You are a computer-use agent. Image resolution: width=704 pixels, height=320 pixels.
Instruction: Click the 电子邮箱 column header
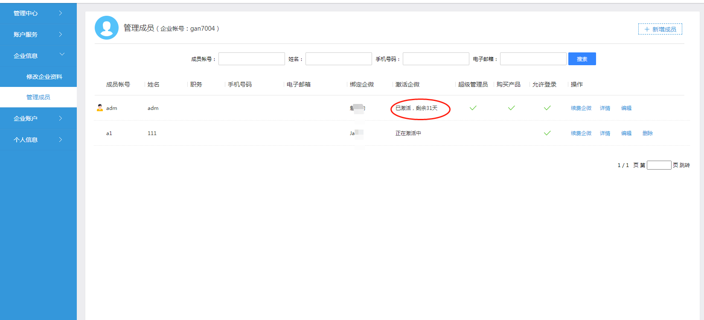[x=299, y=84]
